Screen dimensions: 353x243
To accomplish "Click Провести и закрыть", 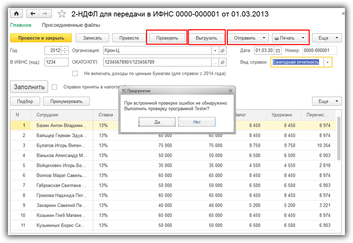I will (x=41, y=38).
